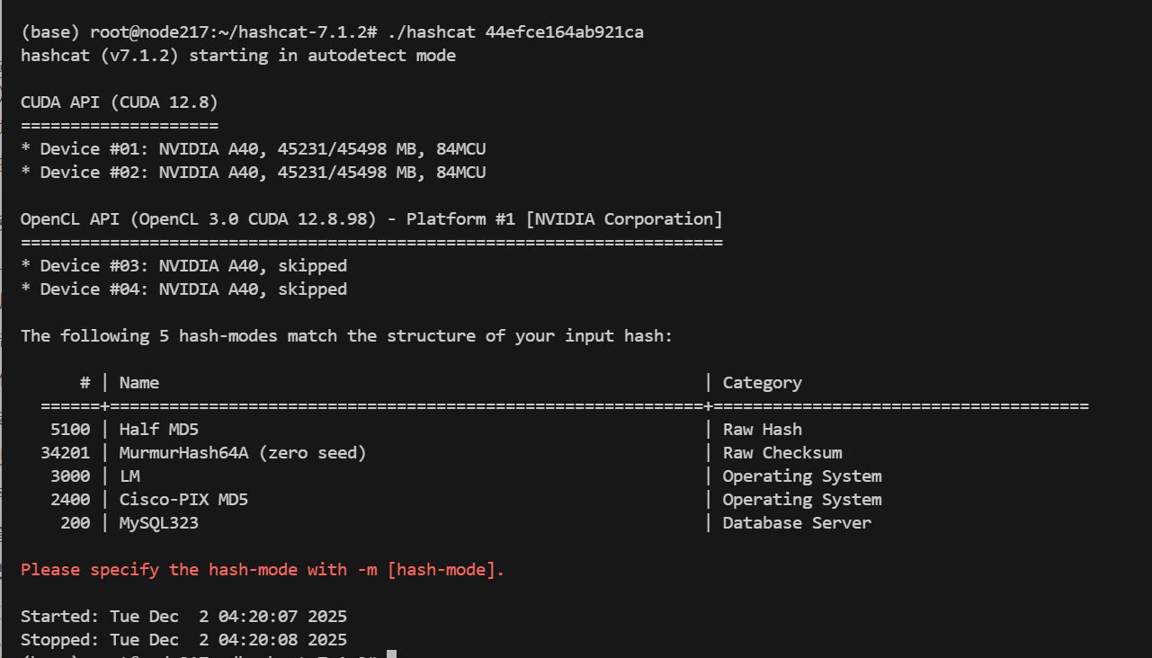Click hash-mode number 34201
This screenshot has width=1152, height=658.
click(x=66, y=453)
